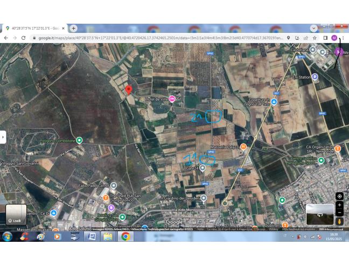Click the red dropped location pin
349x265 pixels.
128,90
